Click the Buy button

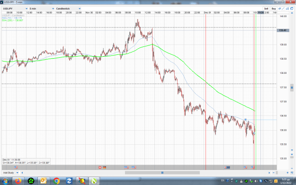tap(274, 9)
